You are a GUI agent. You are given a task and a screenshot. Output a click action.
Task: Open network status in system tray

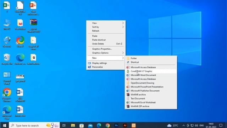[x=192, y=126]
